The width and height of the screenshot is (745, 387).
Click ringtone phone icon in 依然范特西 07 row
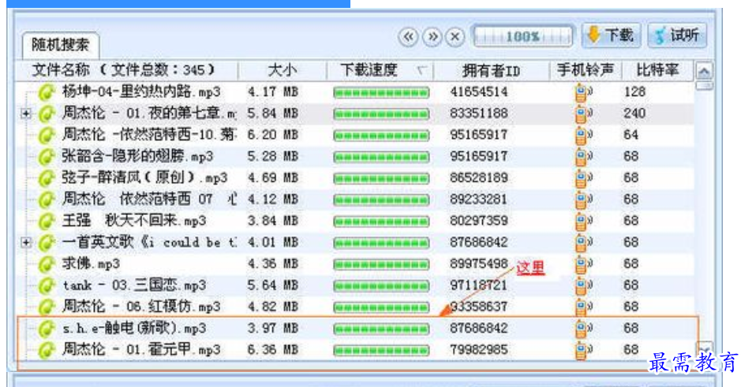pyautogui.click(x=583, y=200)
